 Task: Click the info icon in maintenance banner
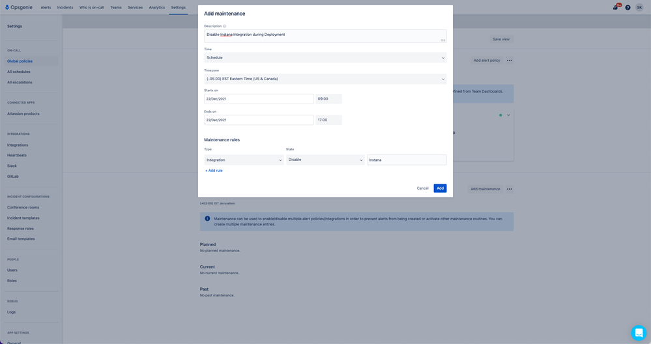coord(207,218)
